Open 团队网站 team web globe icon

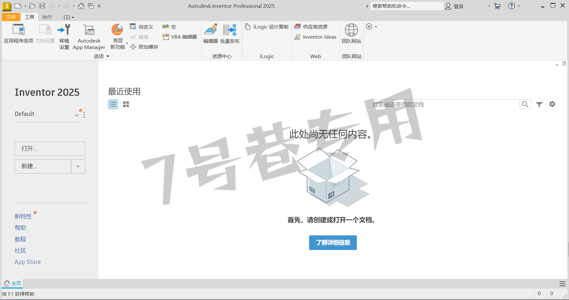[x=351, y=33]
